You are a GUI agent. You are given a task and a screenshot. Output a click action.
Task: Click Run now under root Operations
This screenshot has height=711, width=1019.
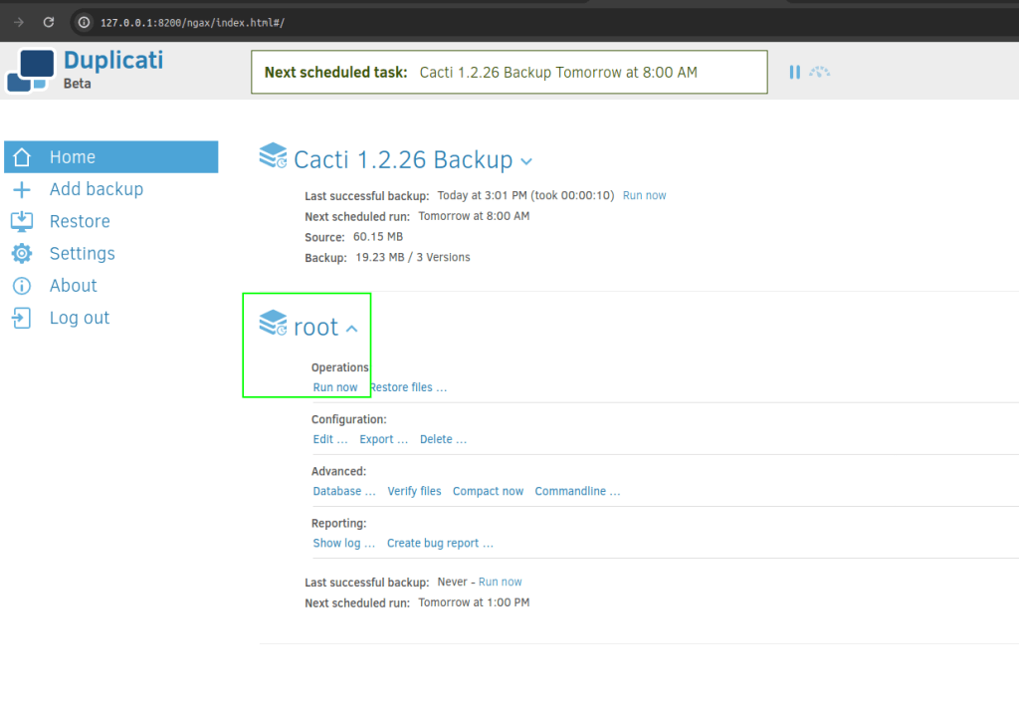click(x=335, y=387)
